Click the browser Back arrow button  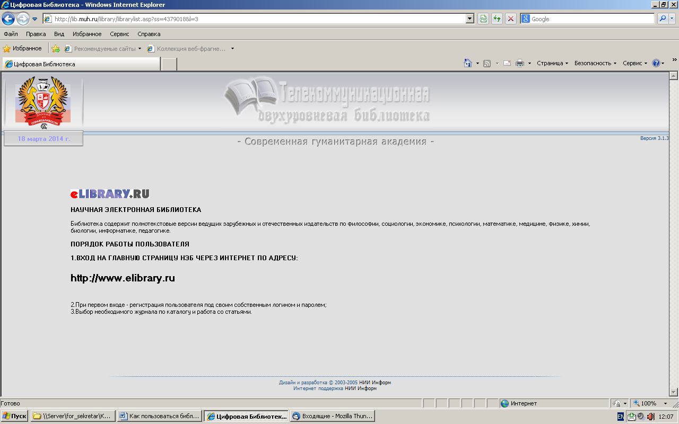(8, 19)
